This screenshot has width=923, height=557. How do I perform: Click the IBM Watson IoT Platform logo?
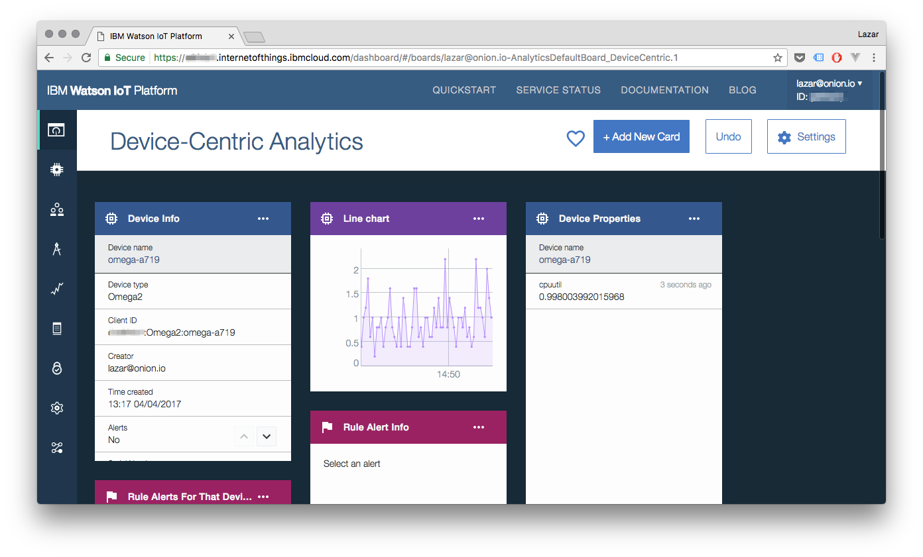point(112,91)
